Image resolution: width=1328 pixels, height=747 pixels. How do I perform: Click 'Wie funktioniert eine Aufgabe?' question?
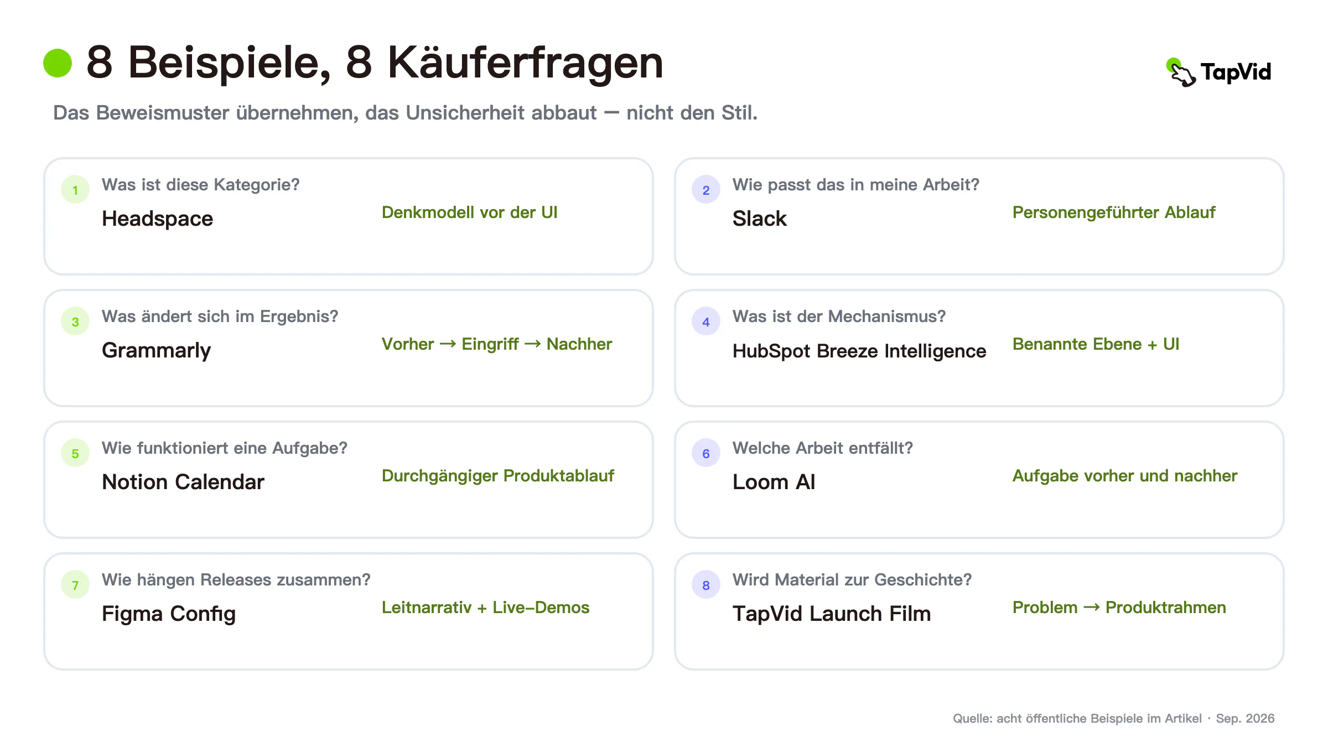224,448
